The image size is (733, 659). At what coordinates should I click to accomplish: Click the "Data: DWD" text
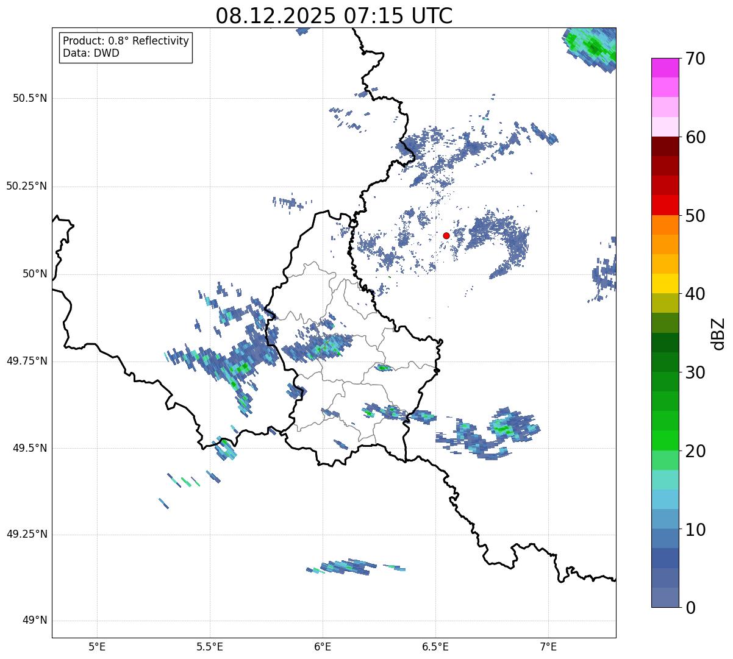click(91, 53)
